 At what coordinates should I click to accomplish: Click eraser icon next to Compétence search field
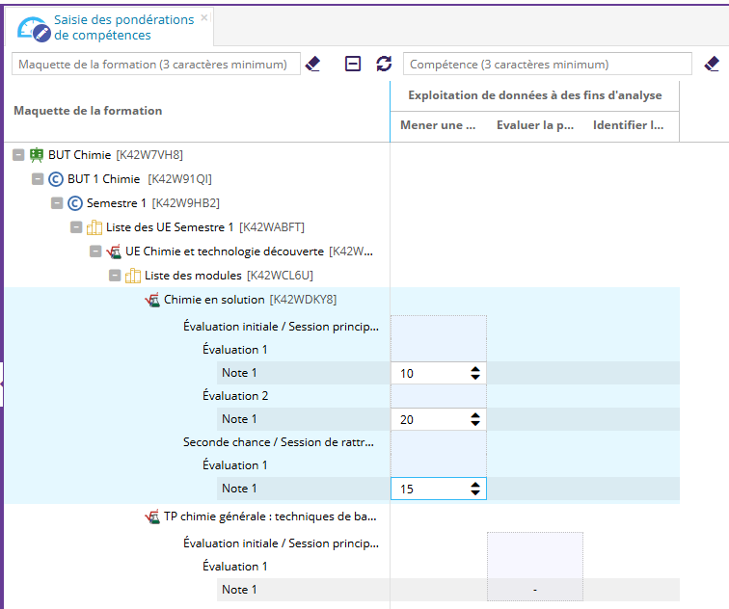[712, 64]
